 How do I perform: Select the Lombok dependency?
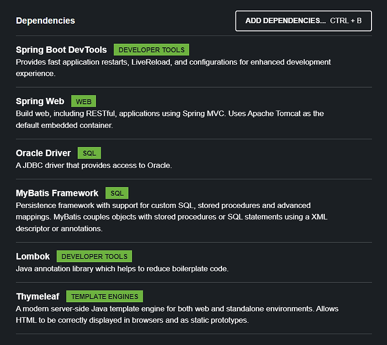pyautogui.click(x=32, y=256)
